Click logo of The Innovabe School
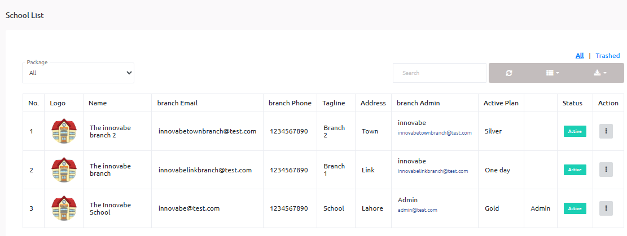The height and width of the screenshot is (236, 627). coord(63,208)
